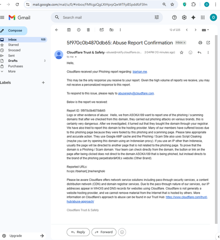Star the Cloudflare message
Viewport: 220px width, 240px height.
(182, 52)
